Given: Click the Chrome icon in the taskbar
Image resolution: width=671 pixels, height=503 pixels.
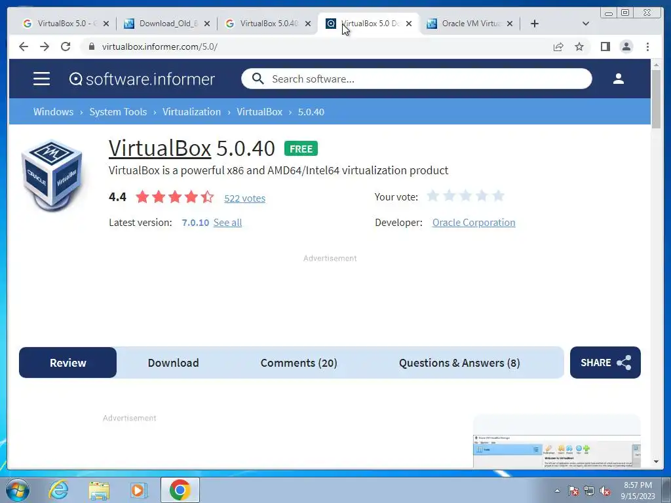Looking at the screenshot, I should tap(180, 490).
